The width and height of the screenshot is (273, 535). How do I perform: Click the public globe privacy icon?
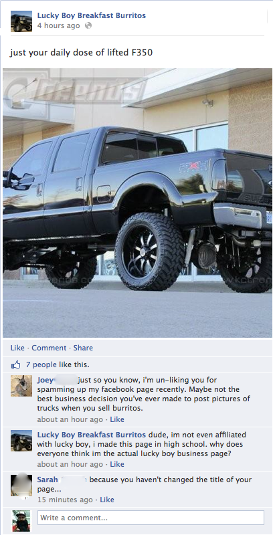pyautogui.click(x=88, y=25)
